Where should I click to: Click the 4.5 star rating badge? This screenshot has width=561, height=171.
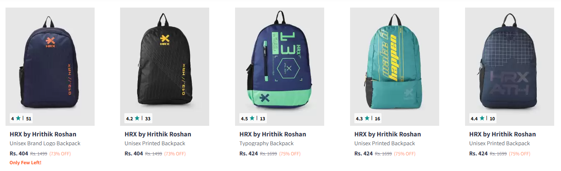pyautogui.click(x=253, y=119)
